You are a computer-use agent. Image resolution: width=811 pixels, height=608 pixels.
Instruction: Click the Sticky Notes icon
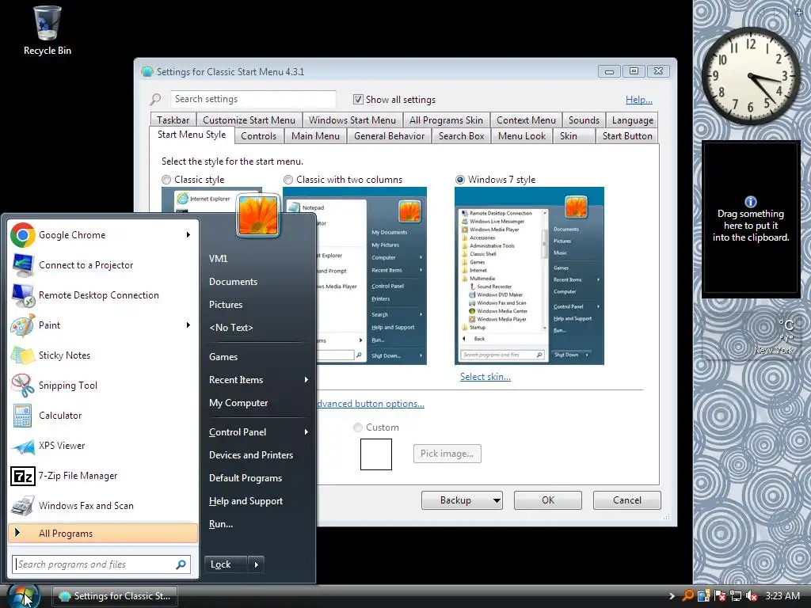23,355
